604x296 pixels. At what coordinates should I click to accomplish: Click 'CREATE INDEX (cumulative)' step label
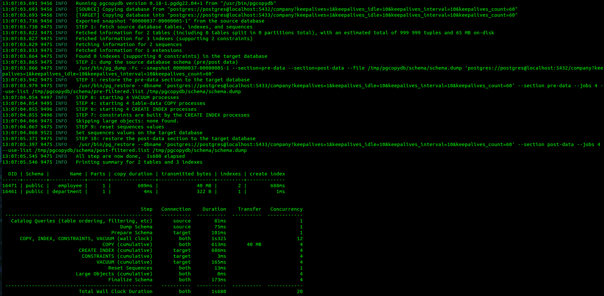pos(116,250)
